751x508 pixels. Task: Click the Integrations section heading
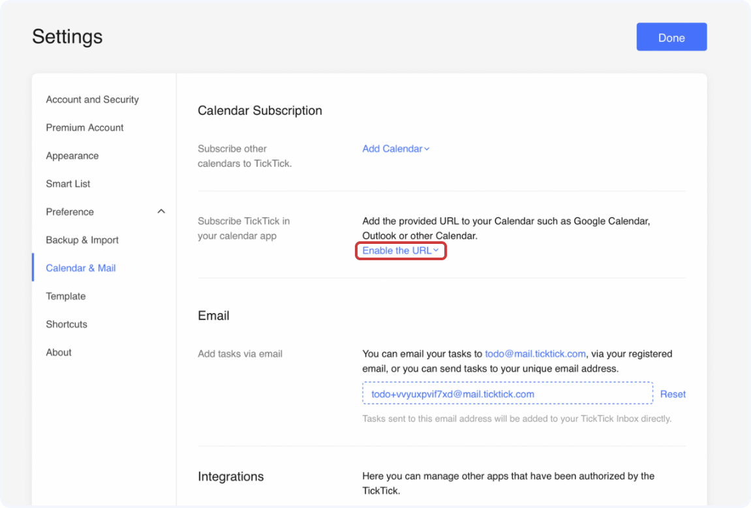pos(231,477)
